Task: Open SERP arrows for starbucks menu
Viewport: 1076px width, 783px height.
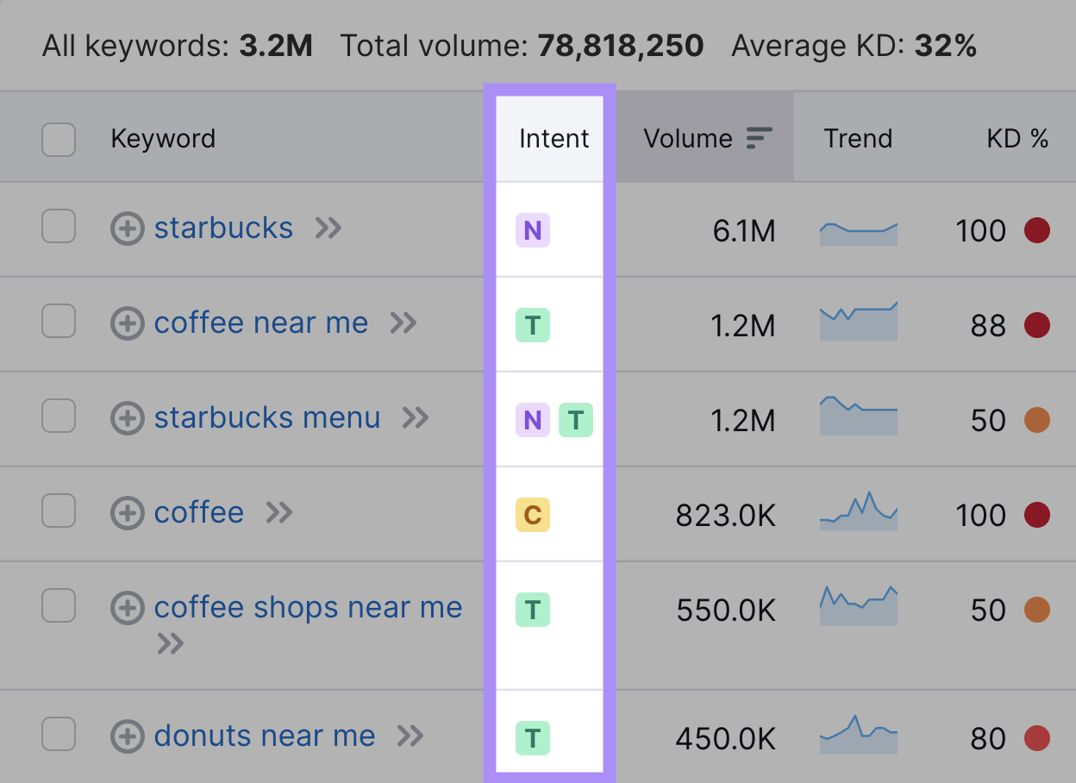Action: (416, 418)
